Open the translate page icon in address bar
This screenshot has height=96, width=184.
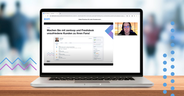[x=127, y=16]
